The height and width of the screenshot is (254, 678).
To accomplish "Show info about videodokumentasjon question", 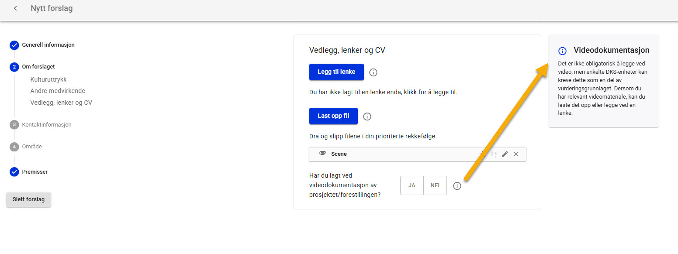I will coord(457,186).
